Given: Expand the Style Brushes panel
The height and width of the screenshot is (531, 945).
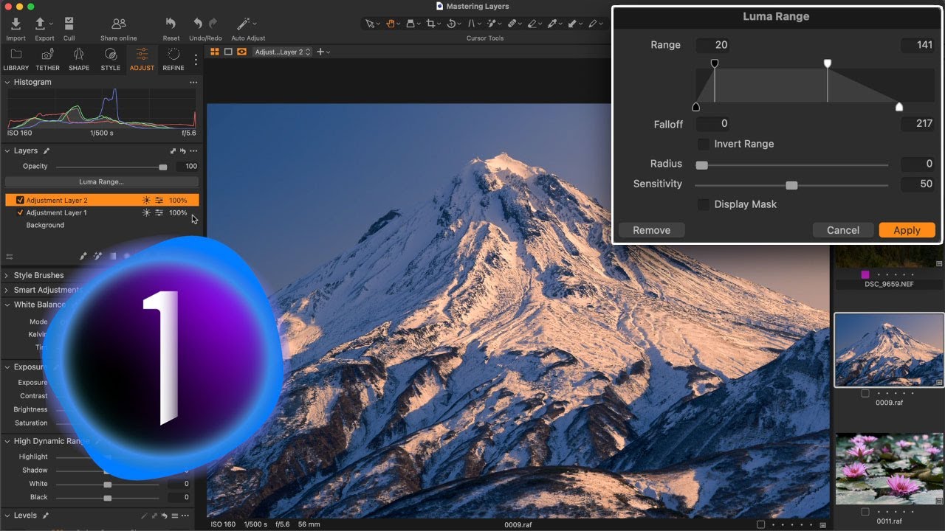Looking at the screenshot, I should point(7,275).
